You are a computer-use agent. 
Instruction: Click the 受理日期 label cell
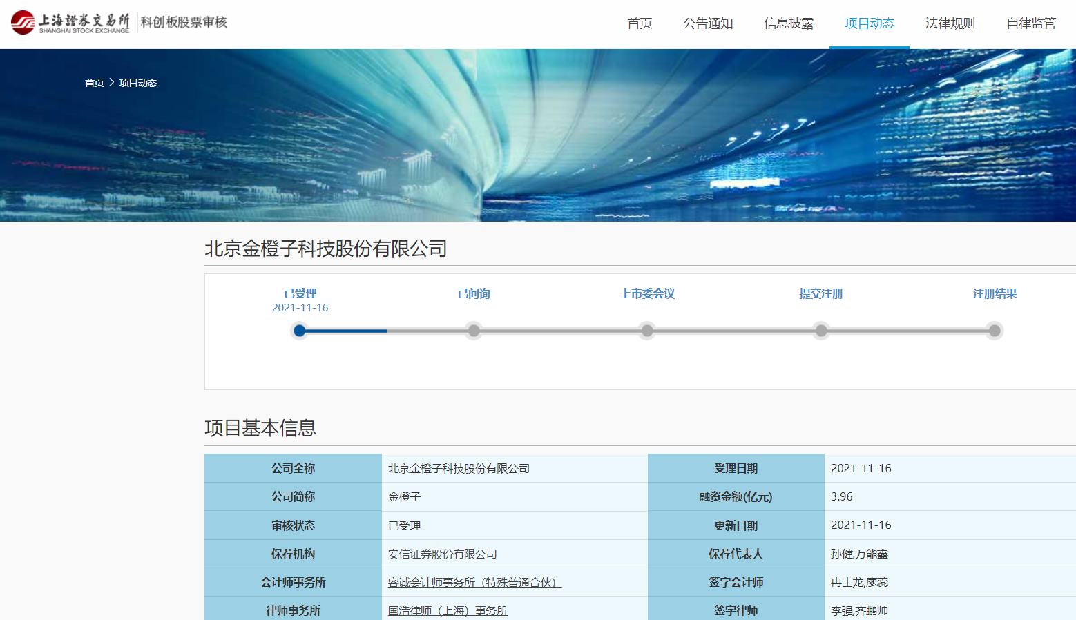[736, 468]
